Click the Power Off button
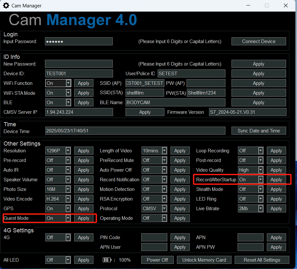Screen dimensions: 297x269 (x=157, y=260)
